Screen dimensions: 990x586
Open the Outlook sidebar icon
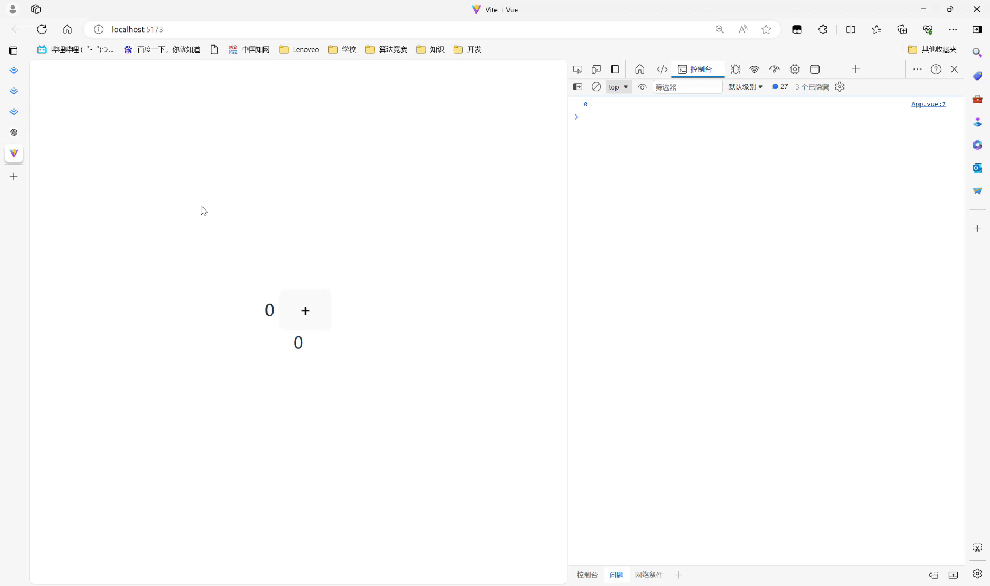click(x=978, y=168)
